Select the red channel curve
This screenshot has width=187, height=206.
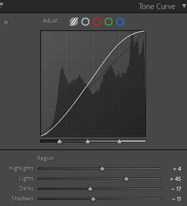(x=97, y=22)
